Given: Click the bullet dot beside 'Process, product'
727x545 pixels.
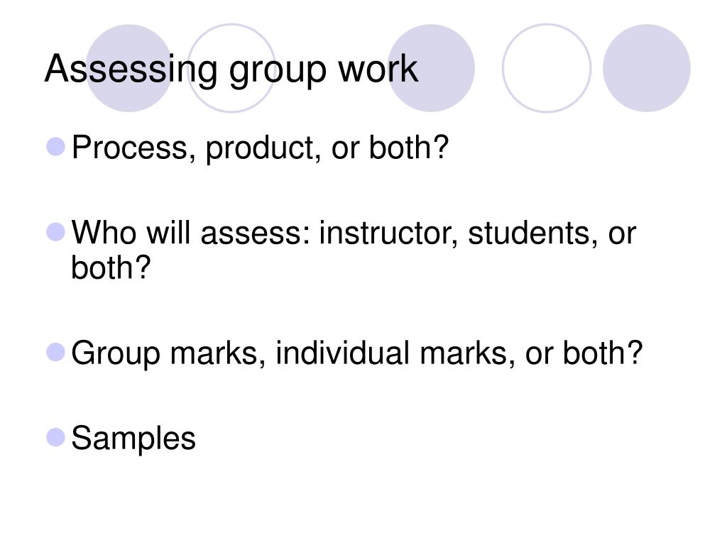Looking at the screenshot, I should pos(55,147).
